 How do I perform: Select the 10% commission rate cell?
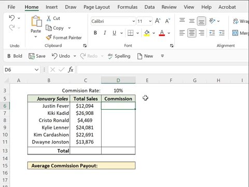click(x=118, y=90)
